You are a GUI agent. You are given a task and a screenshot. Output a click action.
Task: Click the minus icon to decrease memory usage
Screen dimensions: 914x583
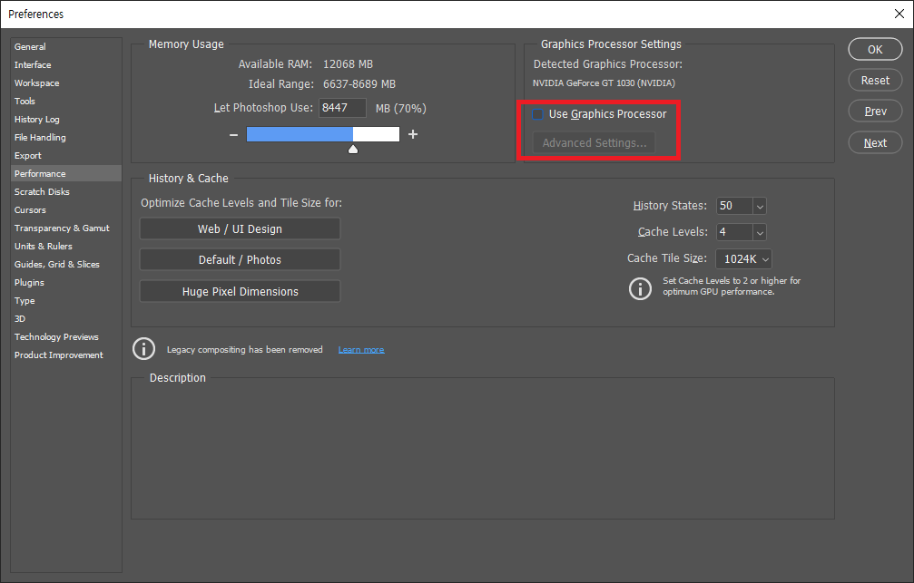[234, 134]
